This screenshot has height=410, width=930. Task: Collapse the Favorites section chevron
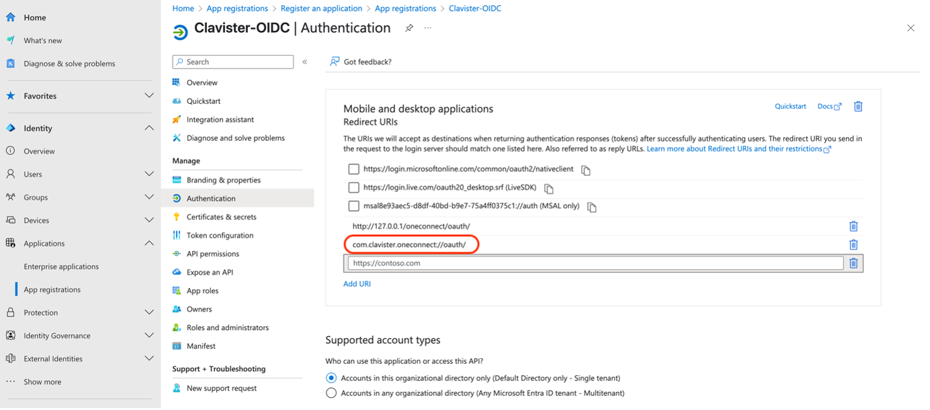coord(149,96)
